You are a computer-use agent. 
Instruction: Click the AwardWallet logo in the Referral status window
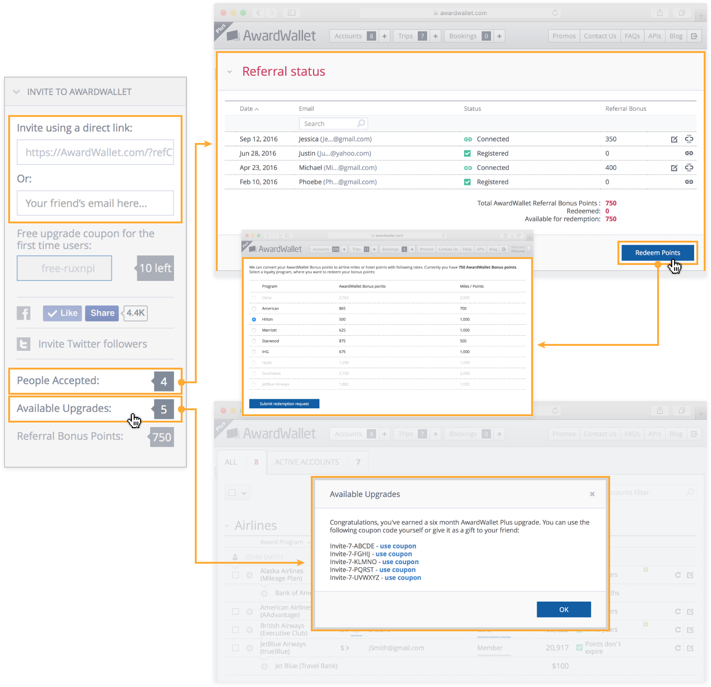[x=271, y=36]
